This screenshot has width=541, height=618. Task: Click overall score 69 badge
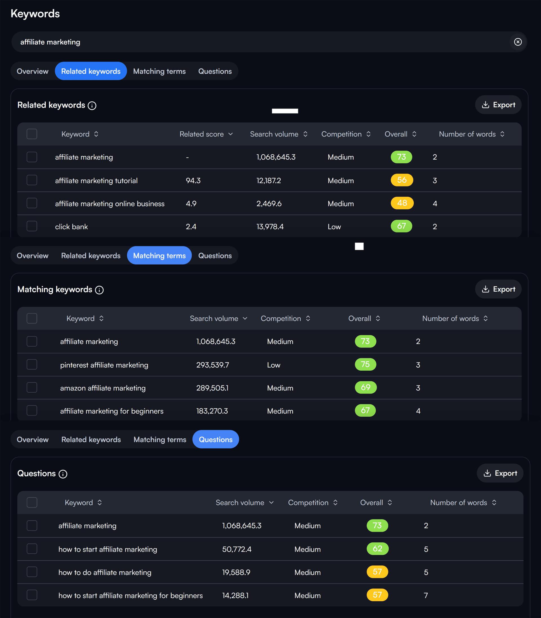(366, 388)
